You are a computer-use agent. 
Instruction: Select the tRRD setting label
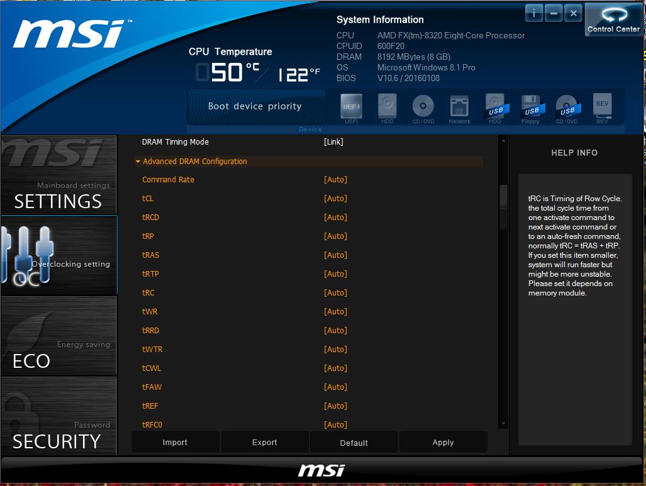point(150,330)
